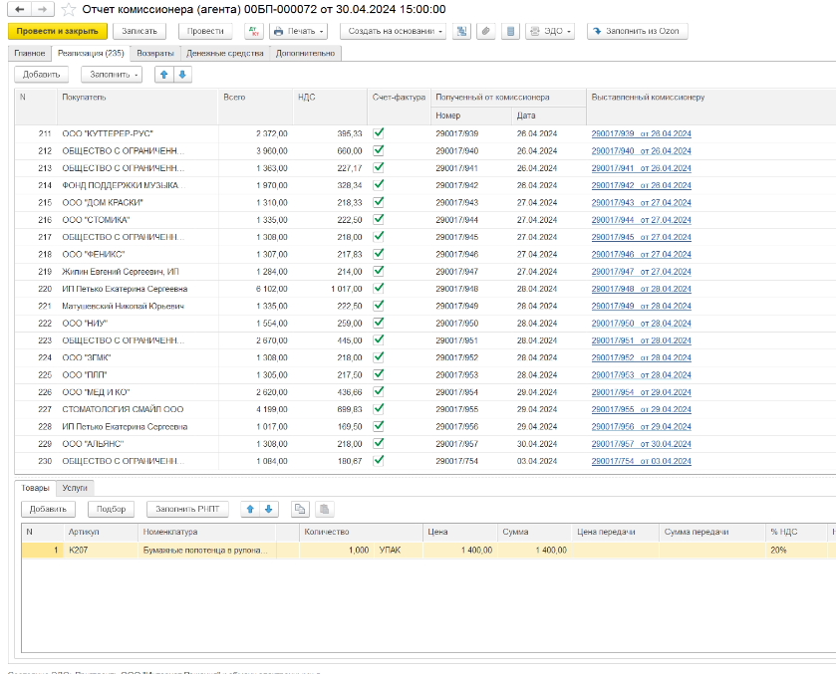The width and height of the screenshot is (836, 674).
Task: Click the paperclip attached files icon
Action: [485, 31]
